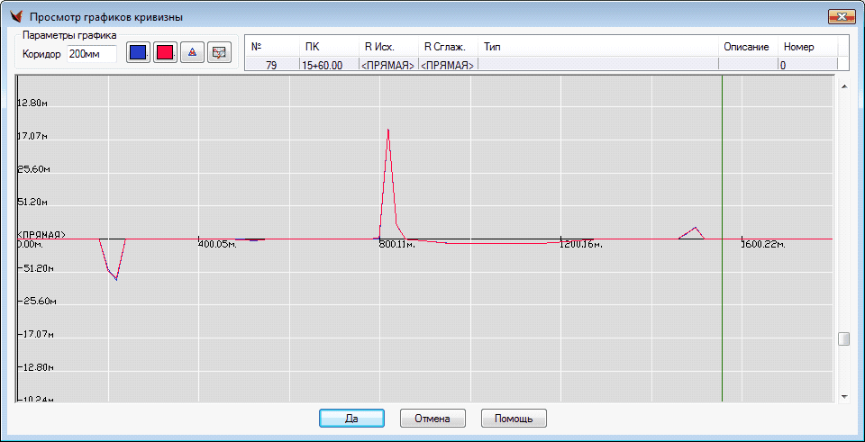Confirm with the Да button
The height and width of the screenshot is (442, 865).
click(x=351, y=419)
